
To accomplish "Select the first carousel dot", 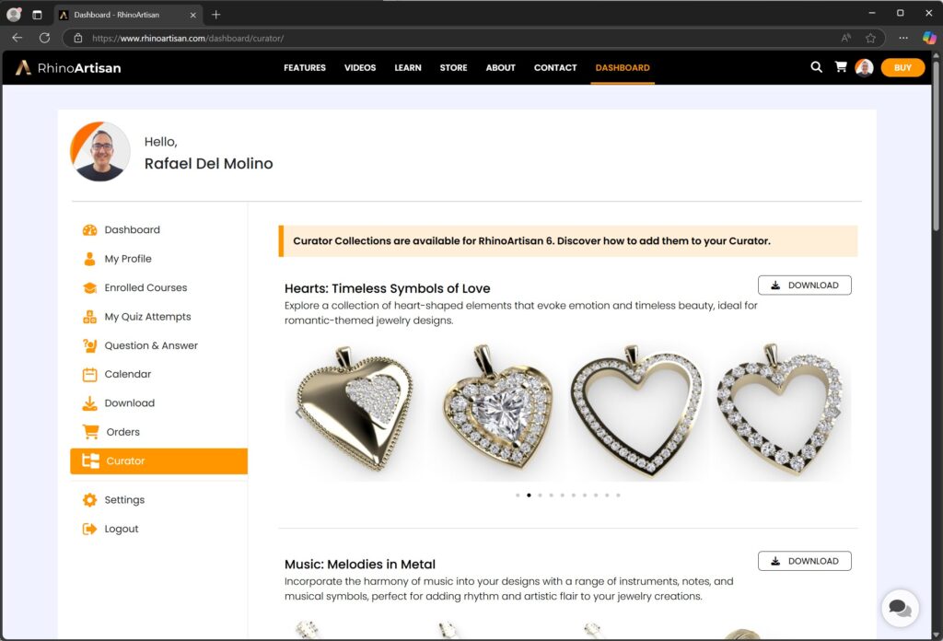I will (518, 495).
